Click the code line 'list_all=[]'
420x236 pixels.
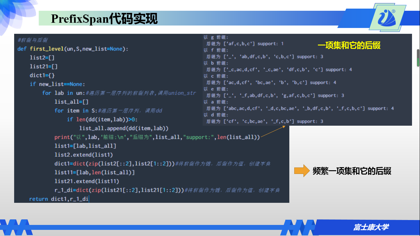(71, 102)
